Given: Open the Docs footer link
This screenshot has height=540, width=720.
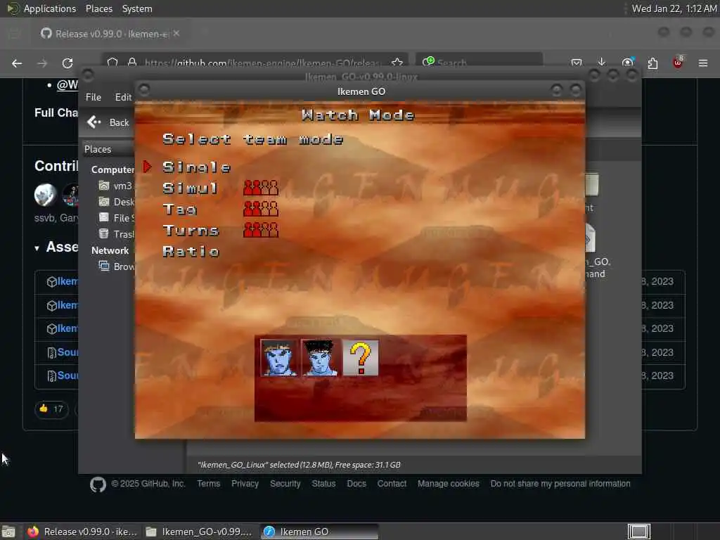Looking at the screenshot, I should (356, 484).
